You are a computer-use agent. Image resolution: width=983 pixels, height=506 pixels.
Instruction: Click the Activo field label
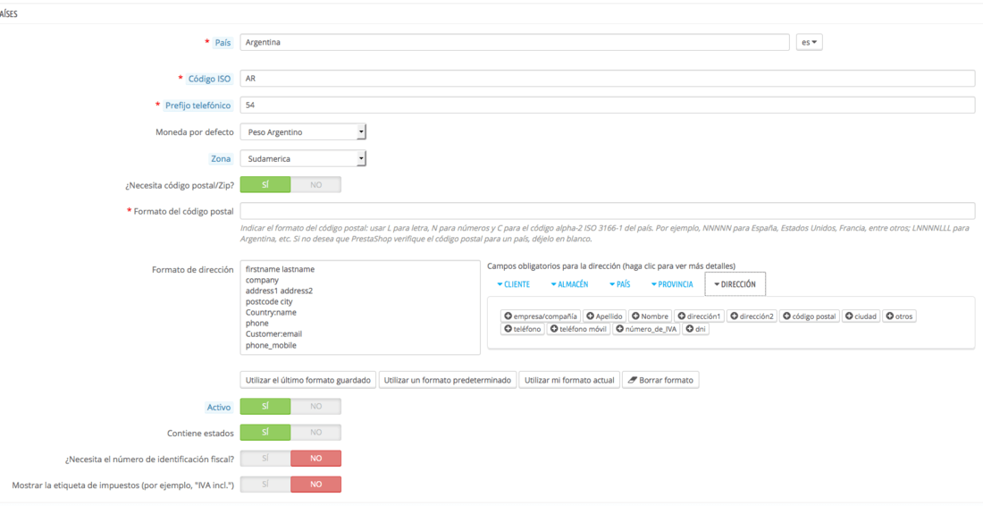(220, 407)
